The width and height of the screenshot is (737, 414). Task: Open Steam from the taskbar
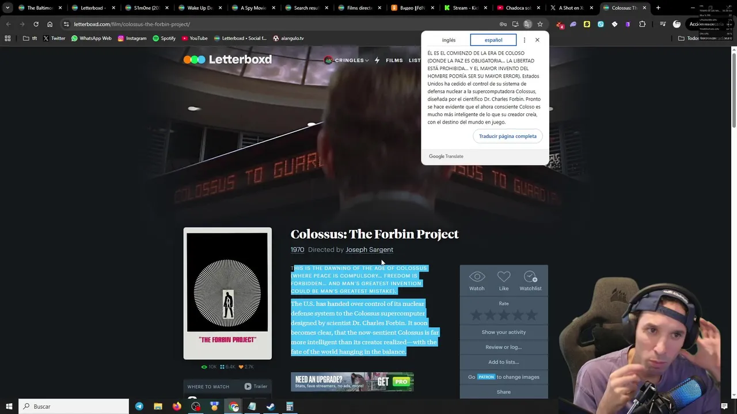pyautogui.click(x=271, y=407)
